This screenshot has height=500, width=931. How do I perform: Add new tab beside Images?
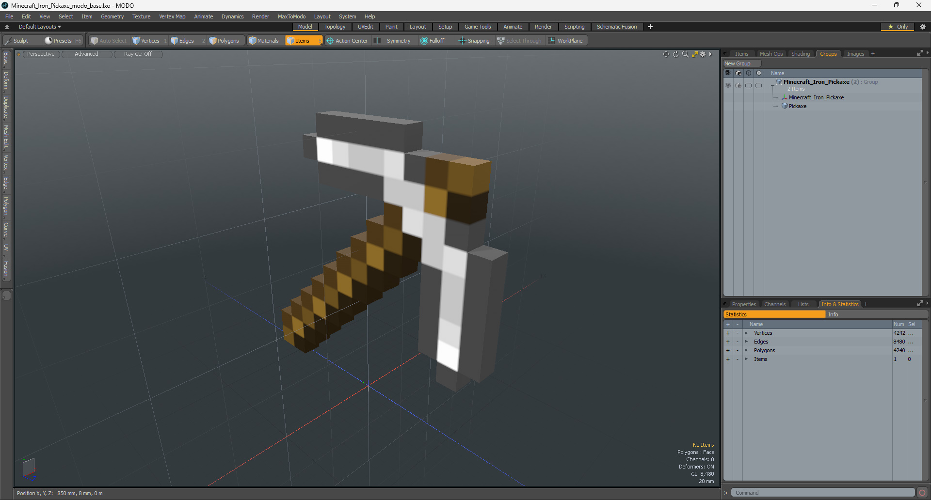point(873,54)
